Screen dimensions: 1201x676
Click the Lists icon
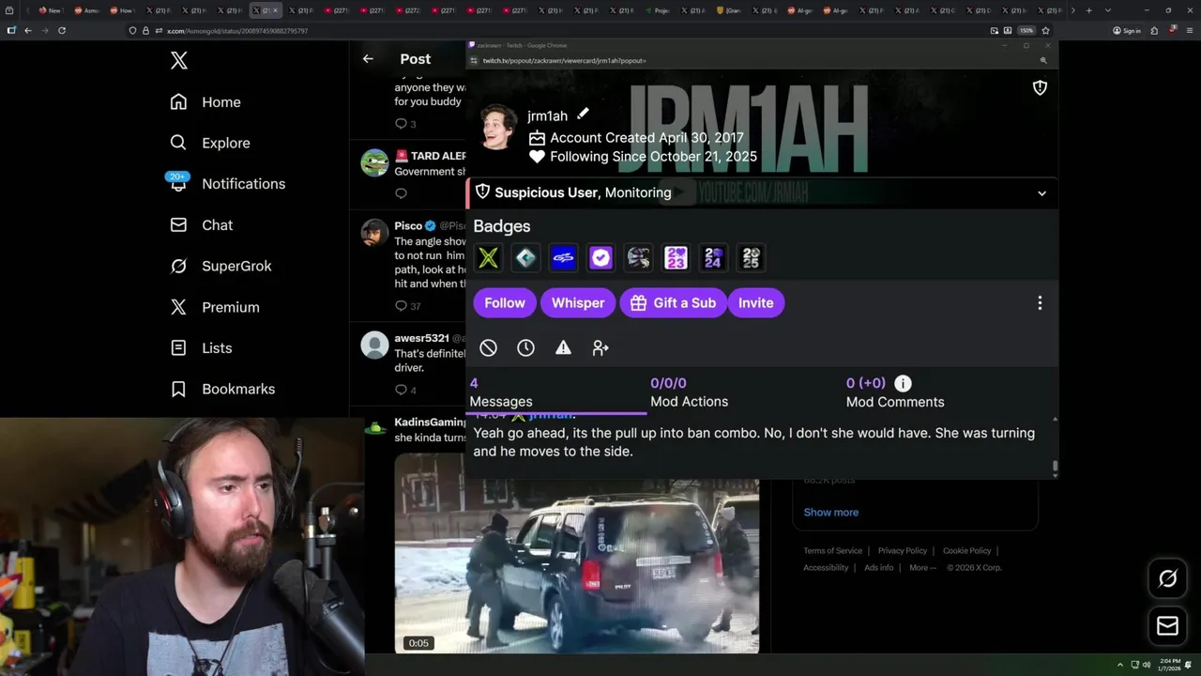coord(178,348)
